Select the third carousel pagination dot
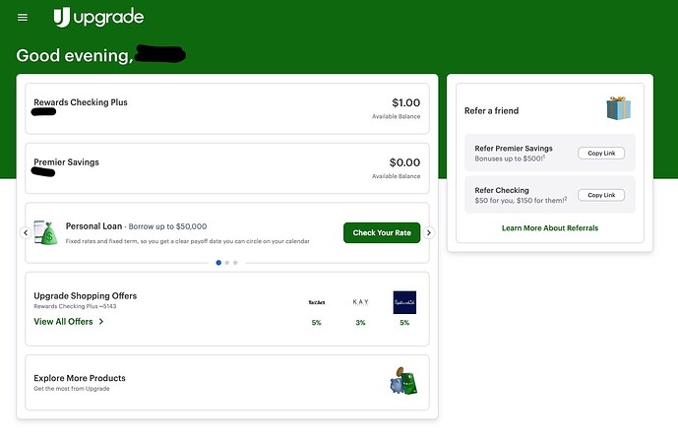The height and width of the screenshot is (442, 678). pyautogui.click(x=235, y=263)
